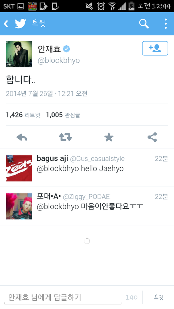
Task: Tap @Ziggy_PODAE username
Action: (x=86, y=197)
